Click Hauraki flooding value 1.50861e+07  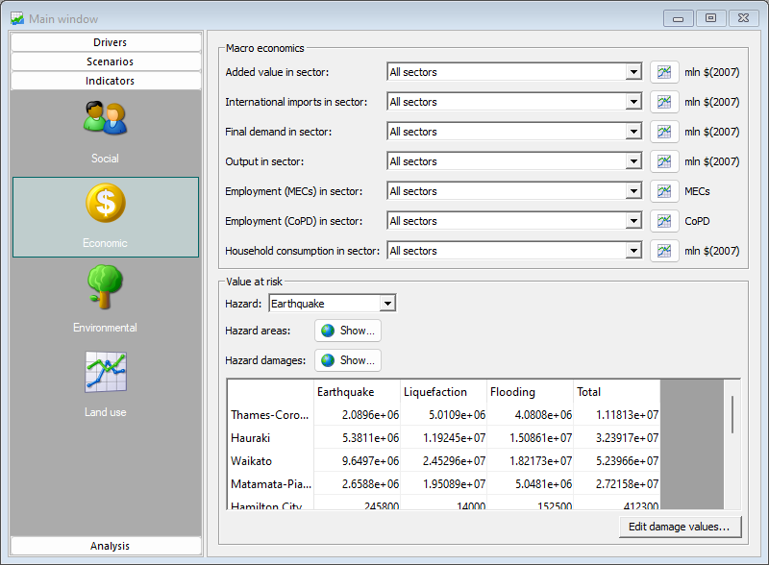pos(531,438)
